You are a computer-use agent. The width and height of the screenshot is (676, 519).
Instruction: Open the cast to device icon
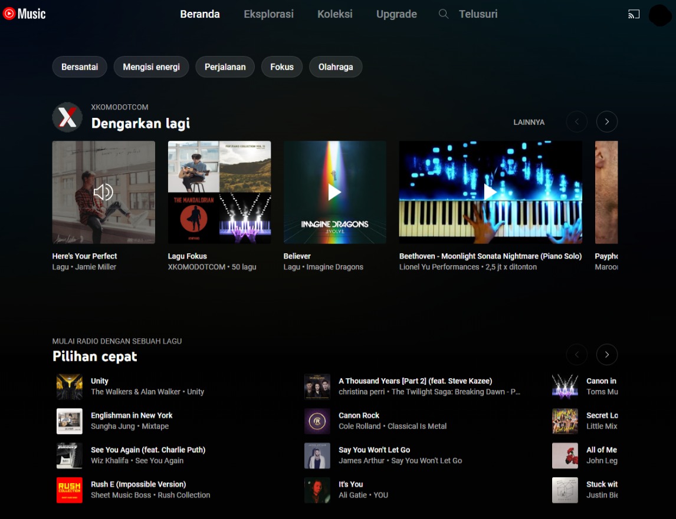[x=634, y=14]
